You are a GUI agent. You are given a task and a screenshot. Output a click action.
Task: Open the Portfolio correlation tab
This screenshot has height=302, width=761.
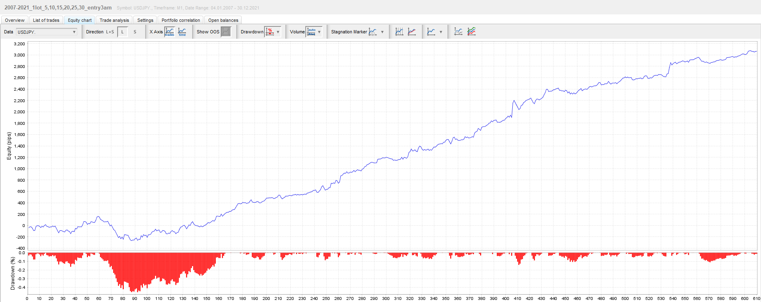[x=181, y=20]
